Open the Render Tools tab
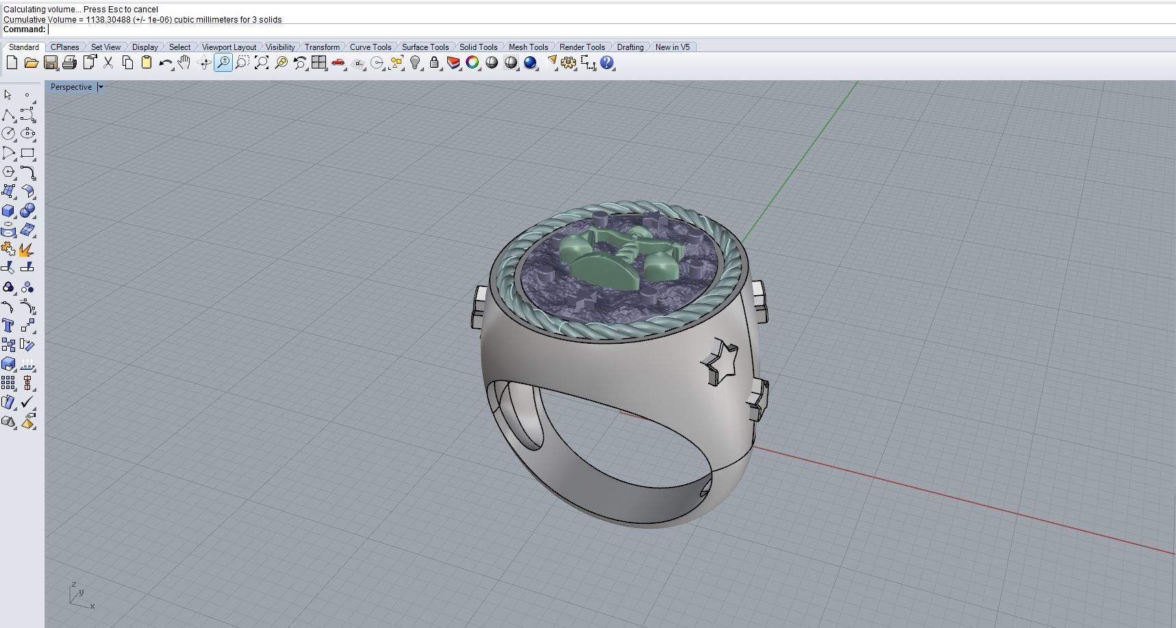Image resolution: width=1176 pixels, height=628 pixels. click(x=582, y=47)
